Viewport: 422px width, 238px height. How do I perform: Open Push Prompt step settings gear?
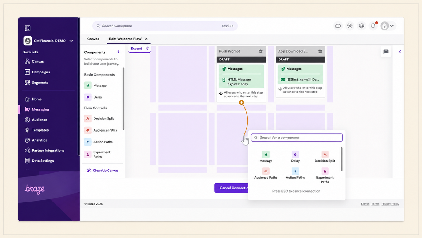pyautogui.click(x=261, y=52)
